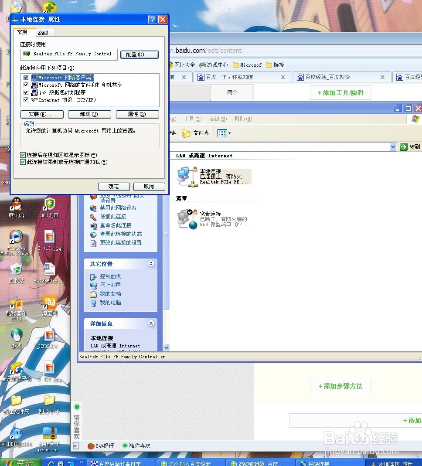Click 重命名此连接 task link

(116, 225)
